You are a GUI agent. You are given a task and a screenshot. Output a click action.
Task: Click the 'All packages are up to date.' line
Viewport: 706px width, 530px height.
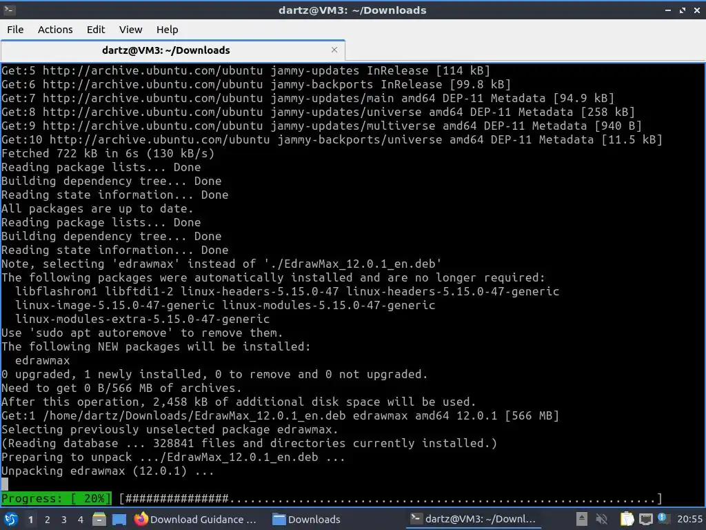point(97,208)
